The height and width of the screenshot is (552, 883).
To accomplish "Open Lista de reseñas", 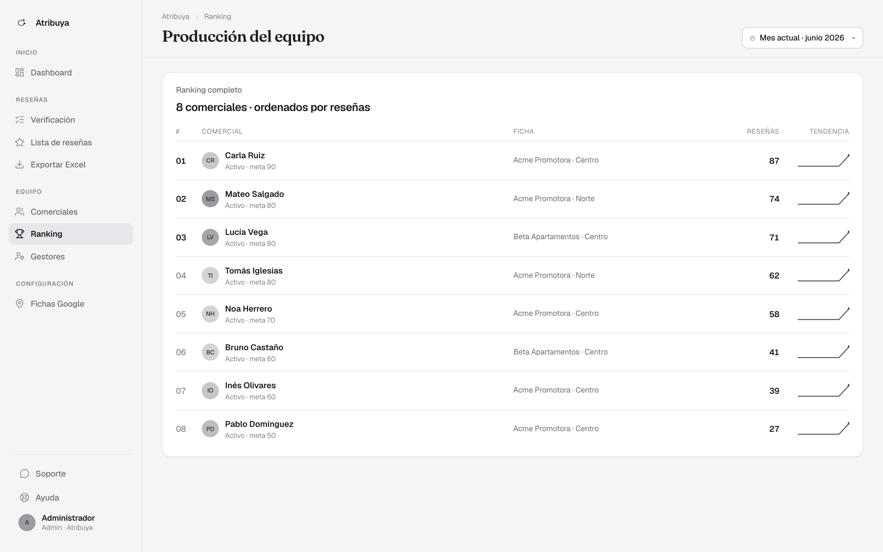I will 71,142.
